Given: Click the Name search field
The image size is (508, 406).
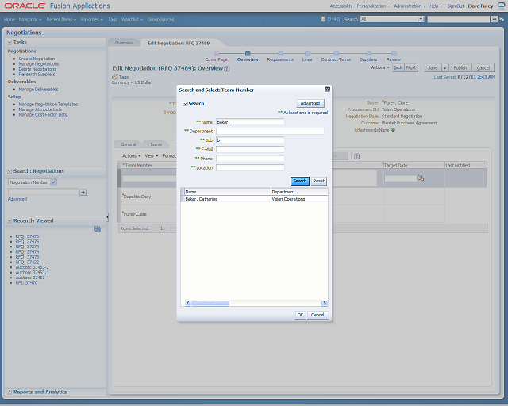Looking at the screenshot, I should point(250,122).
